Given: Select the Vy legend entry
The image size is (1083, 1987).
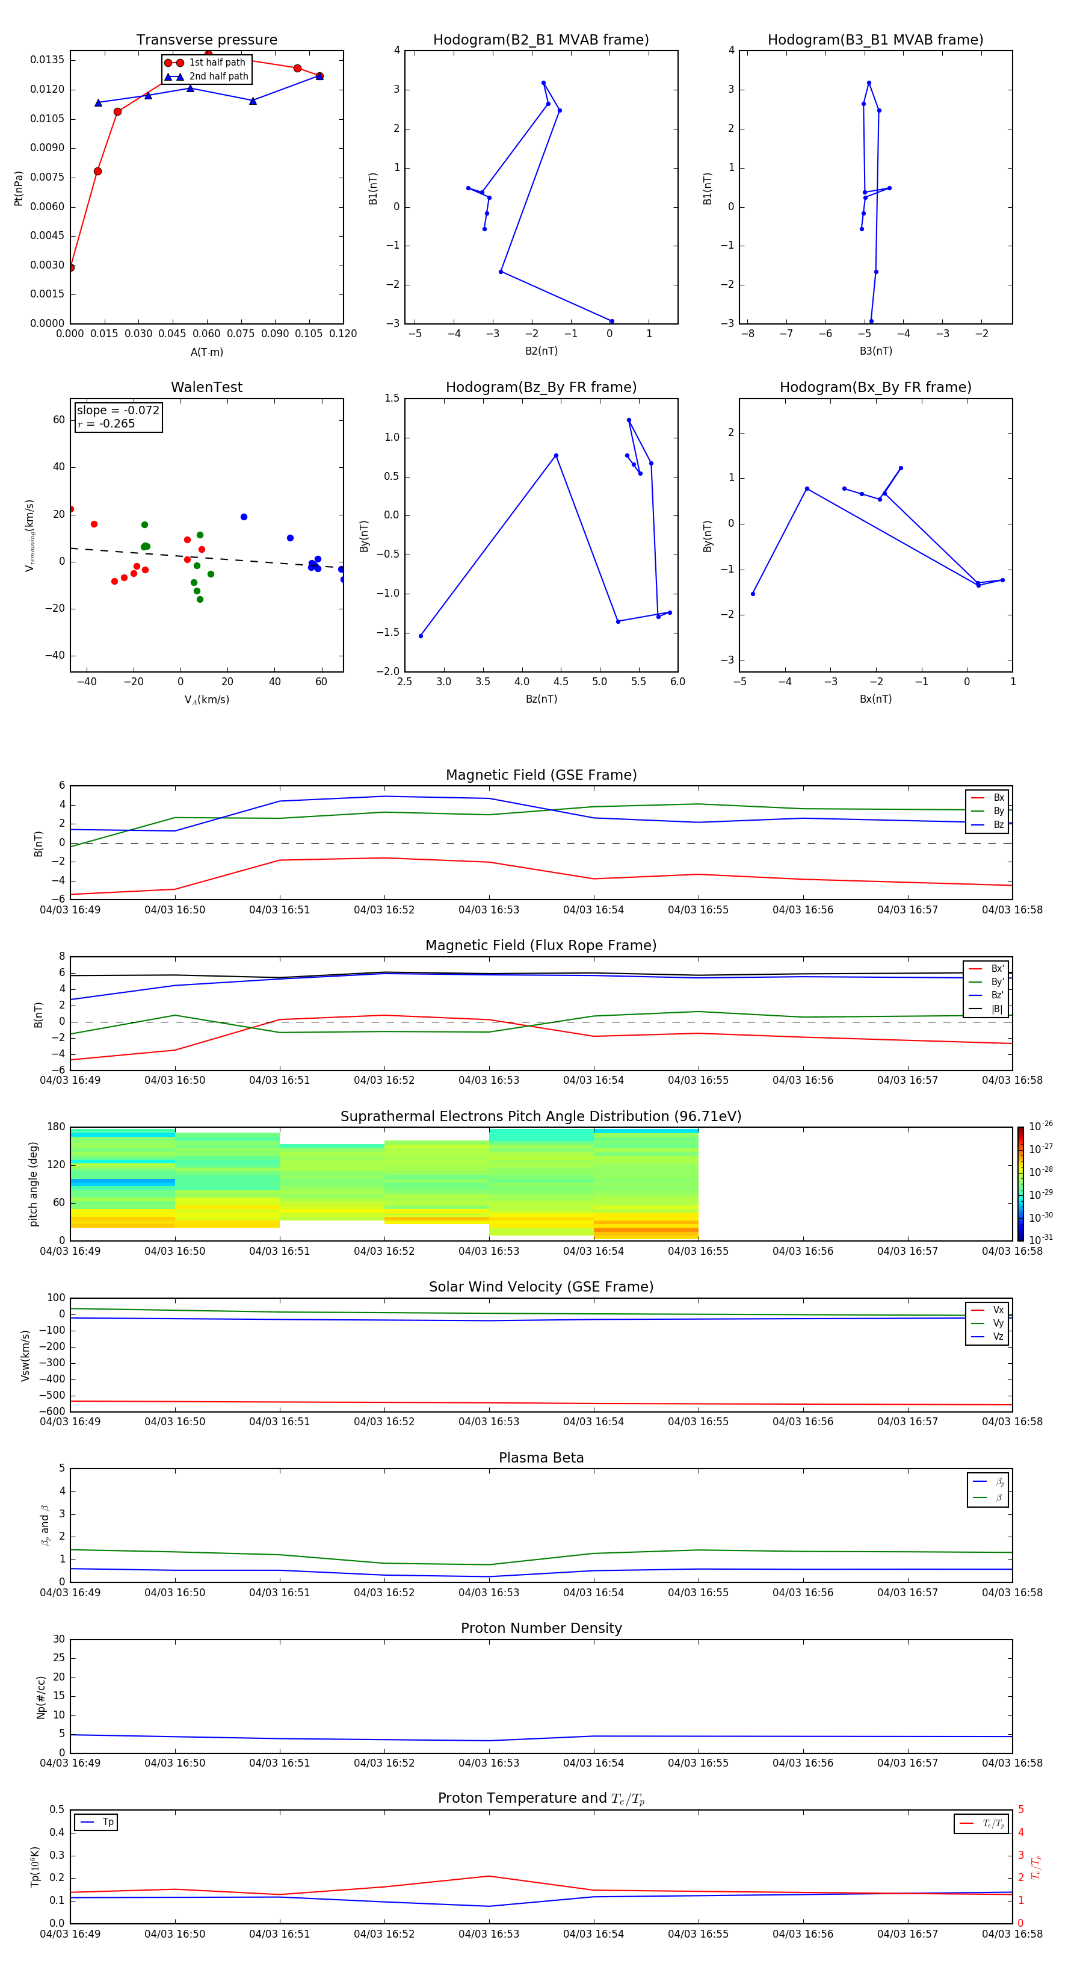Looking at the screenshot, I should 987,1323.
